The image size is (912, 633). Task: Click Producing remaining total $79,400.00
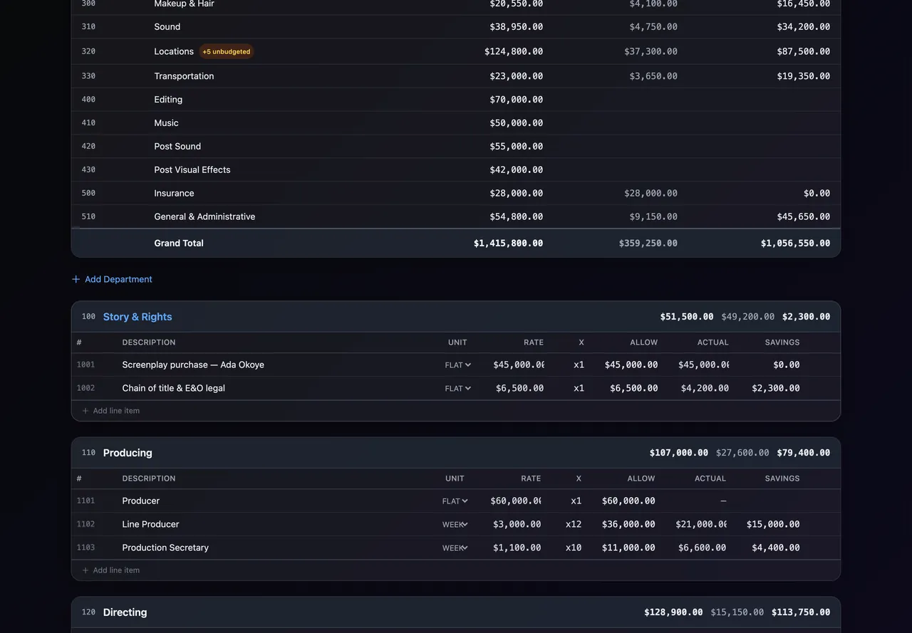pos(804,453)
